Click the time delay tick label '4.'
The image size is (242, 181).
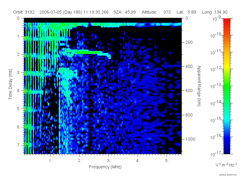[19, 91]
